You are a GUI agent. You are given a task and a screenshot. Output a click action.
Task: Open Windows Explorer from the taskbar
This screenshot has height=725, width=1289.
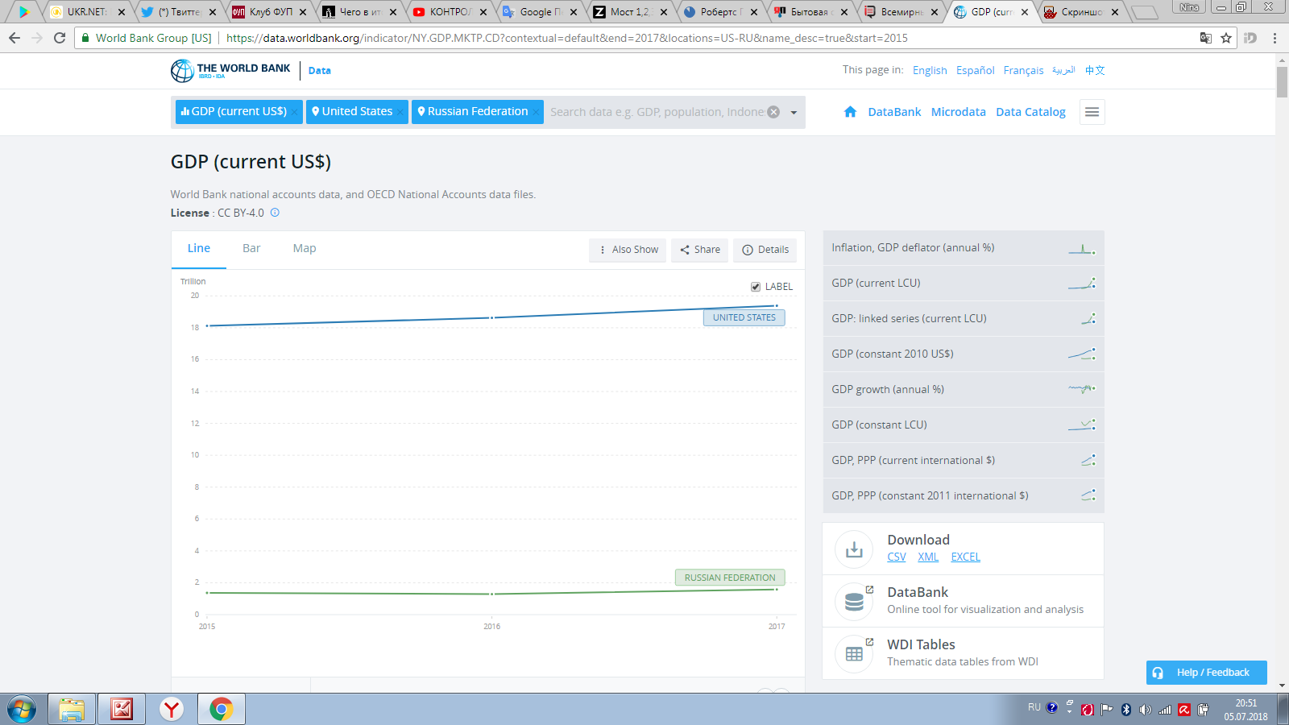72,710
